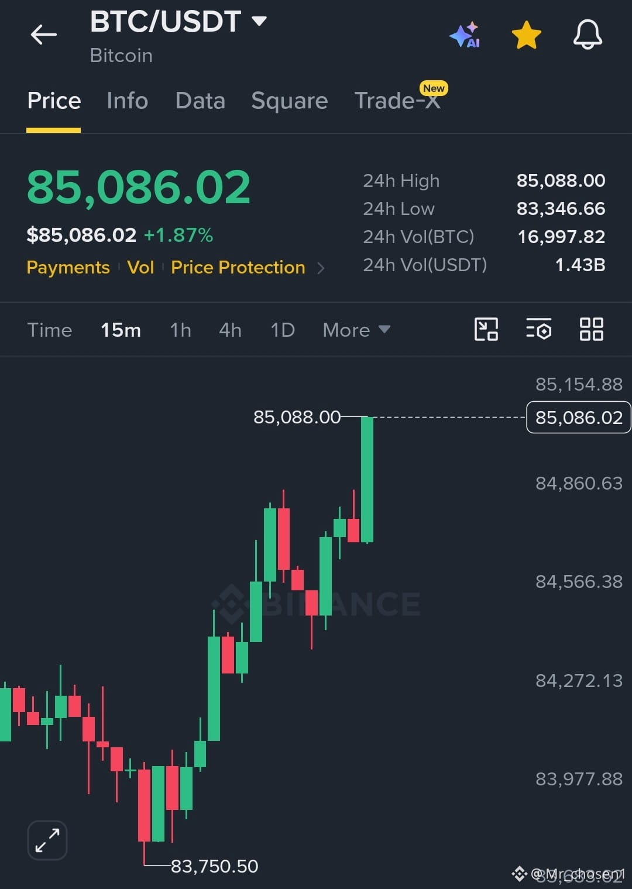
Task: Open the Square tab
Action: 290,101
